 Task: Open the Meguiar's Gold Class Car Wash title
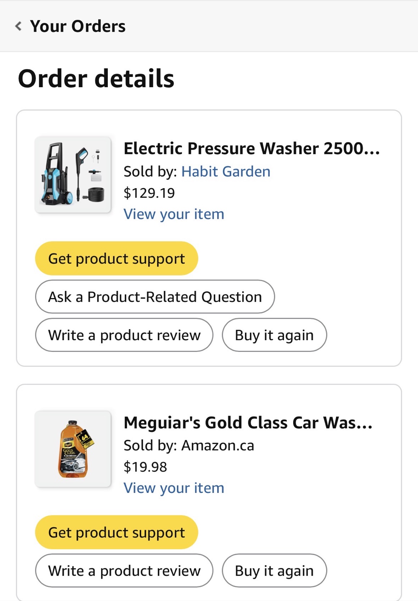(248, 423)
